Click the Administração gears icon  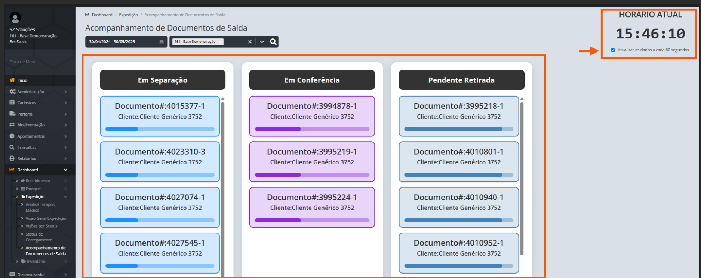tap(12, 91)
